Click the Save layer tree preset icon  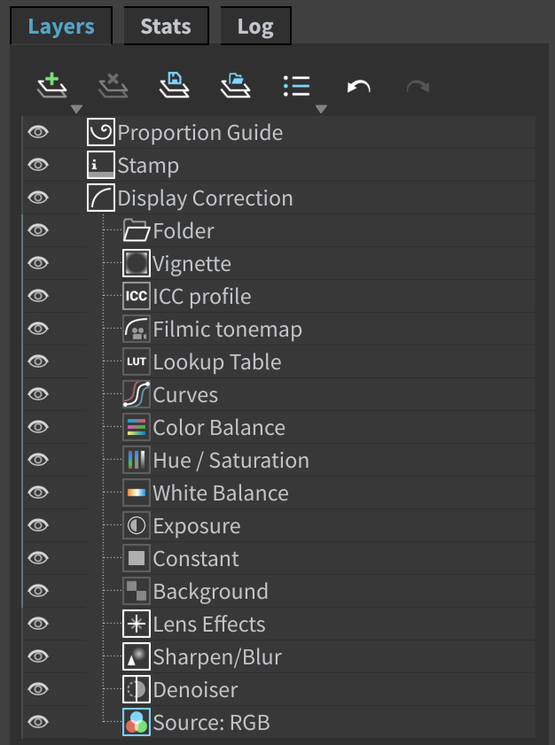[174, 86]
